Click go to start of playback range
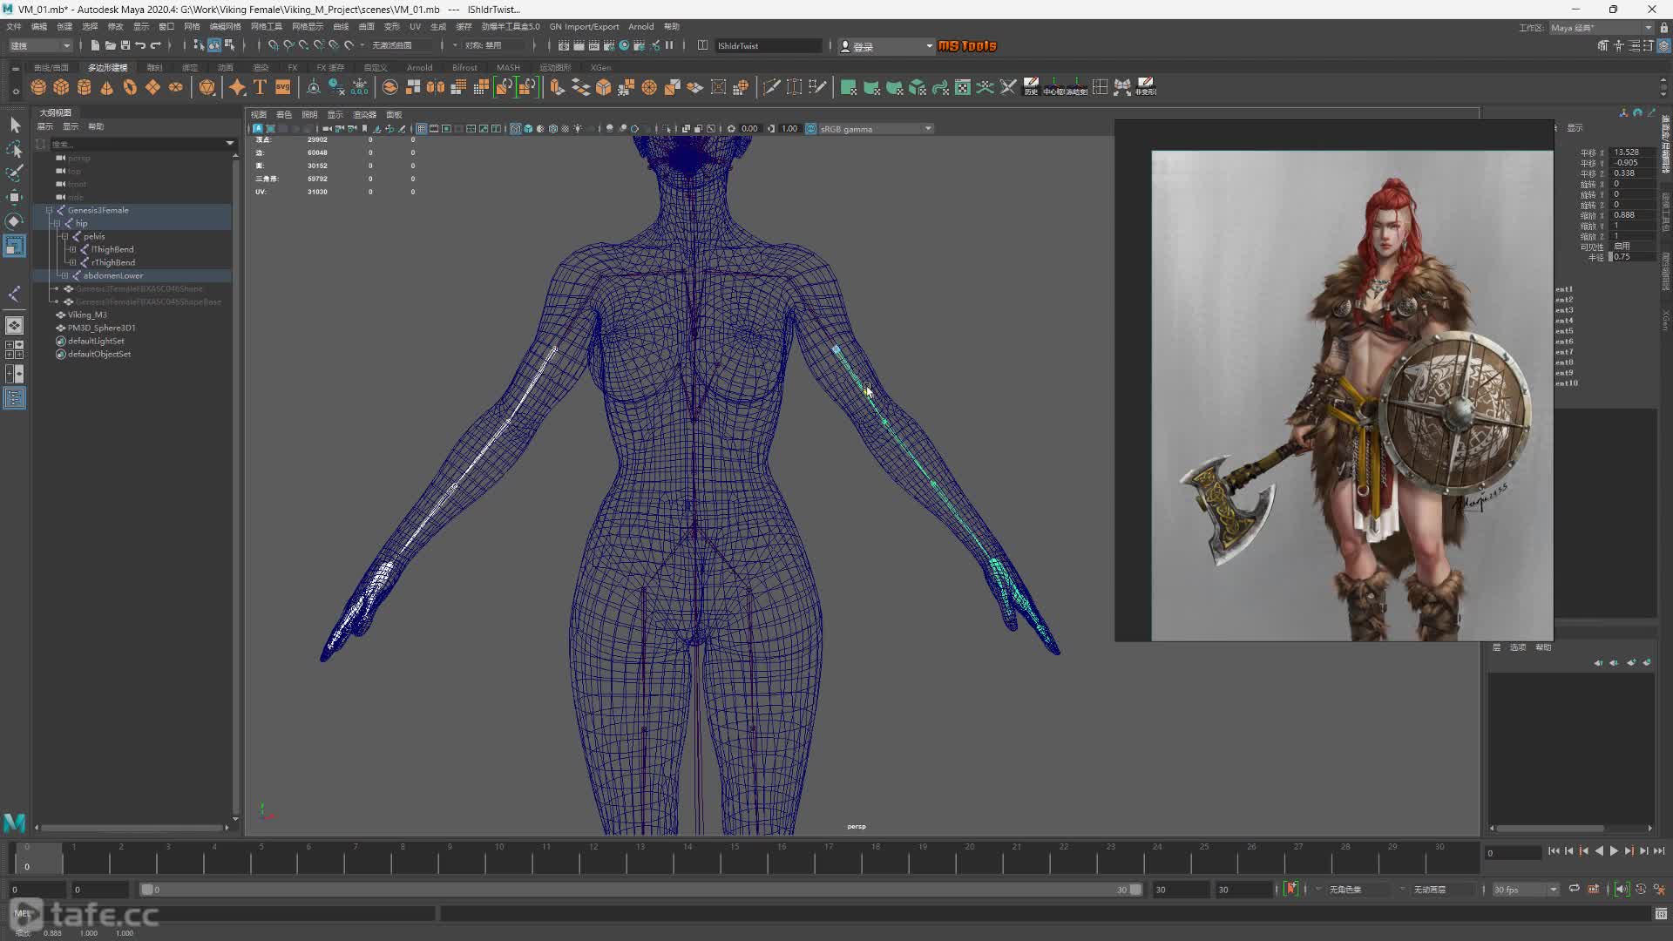The width and height of the screenshot is (1673, 941). point(1554,851)
